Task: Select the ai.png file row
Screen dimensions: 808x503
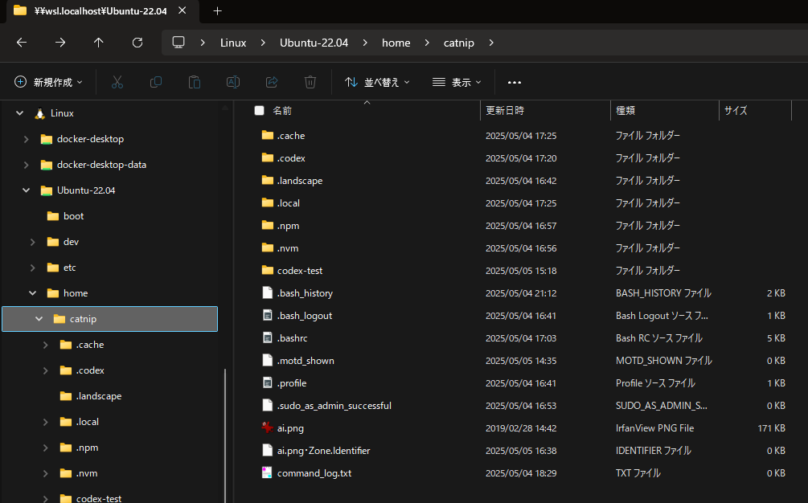Action: 523,428
